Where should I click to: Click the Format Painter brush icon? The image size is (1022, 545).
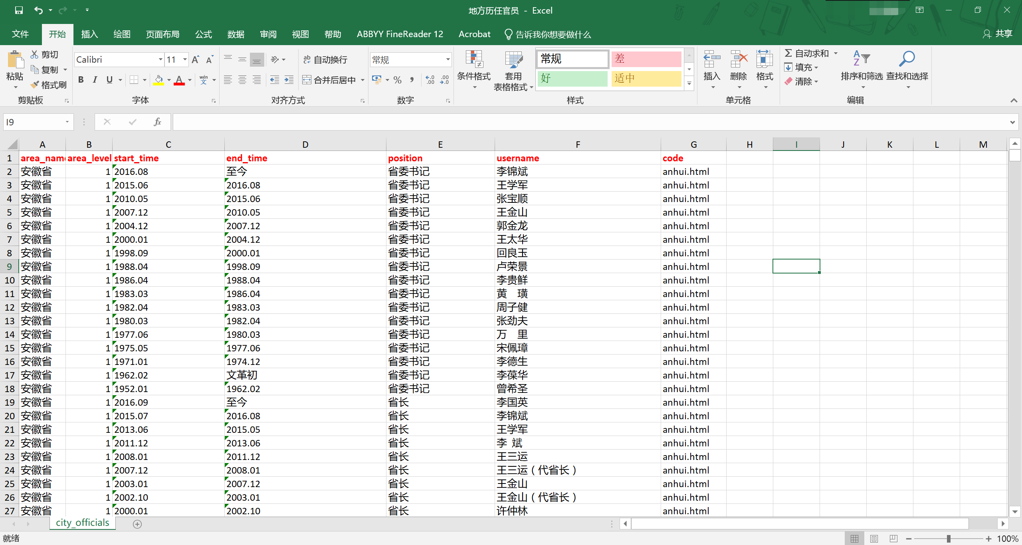pyautogui.click(x=35, y=85)
